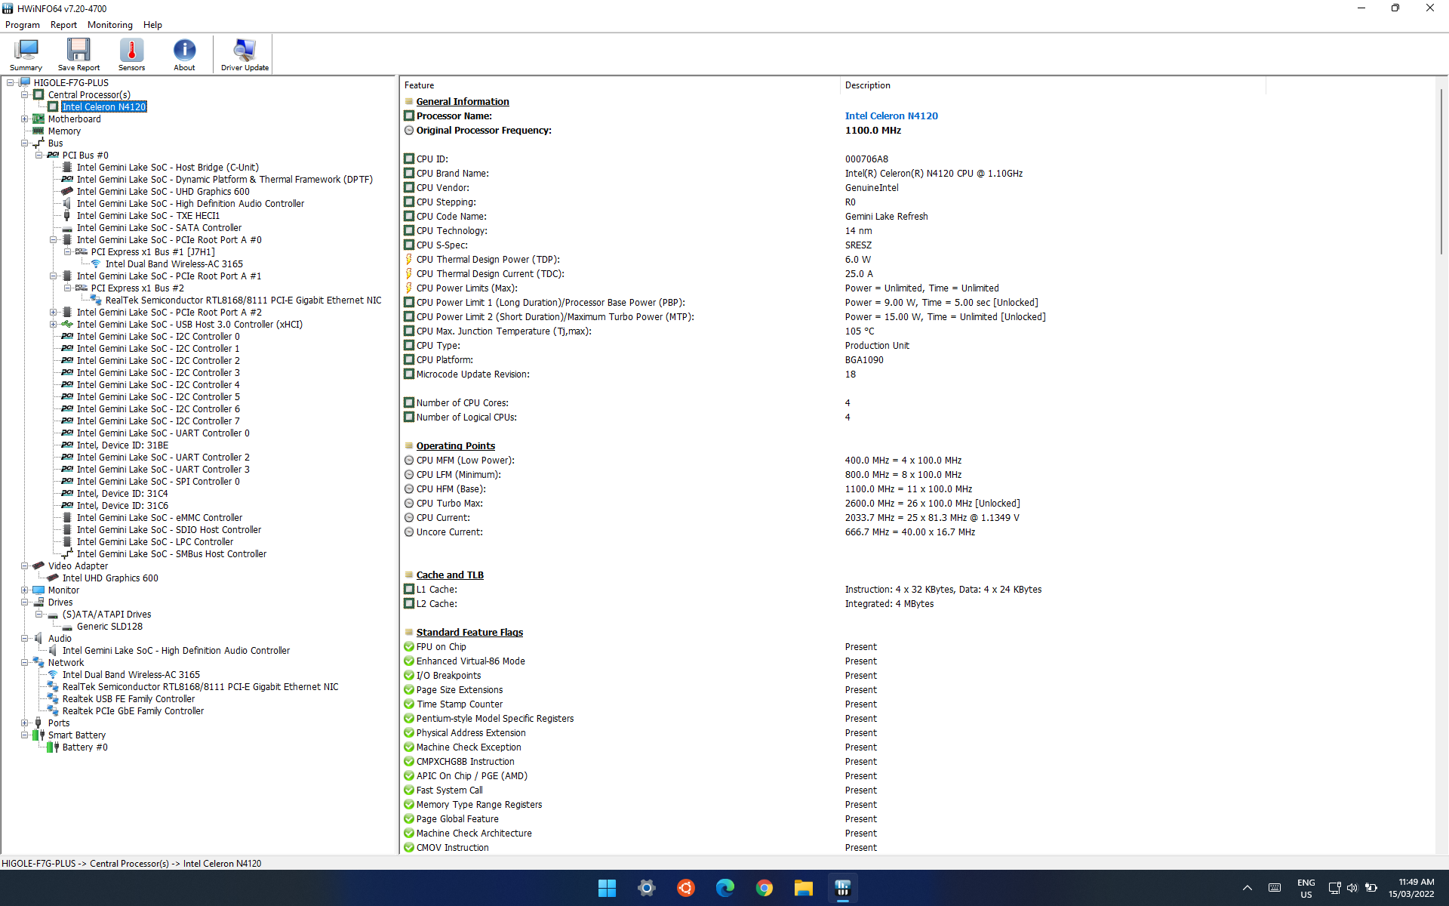Expand the USB Host 3.0 Controller node
This screenshot has height=906, width=1449.
[x=53, y=325]
